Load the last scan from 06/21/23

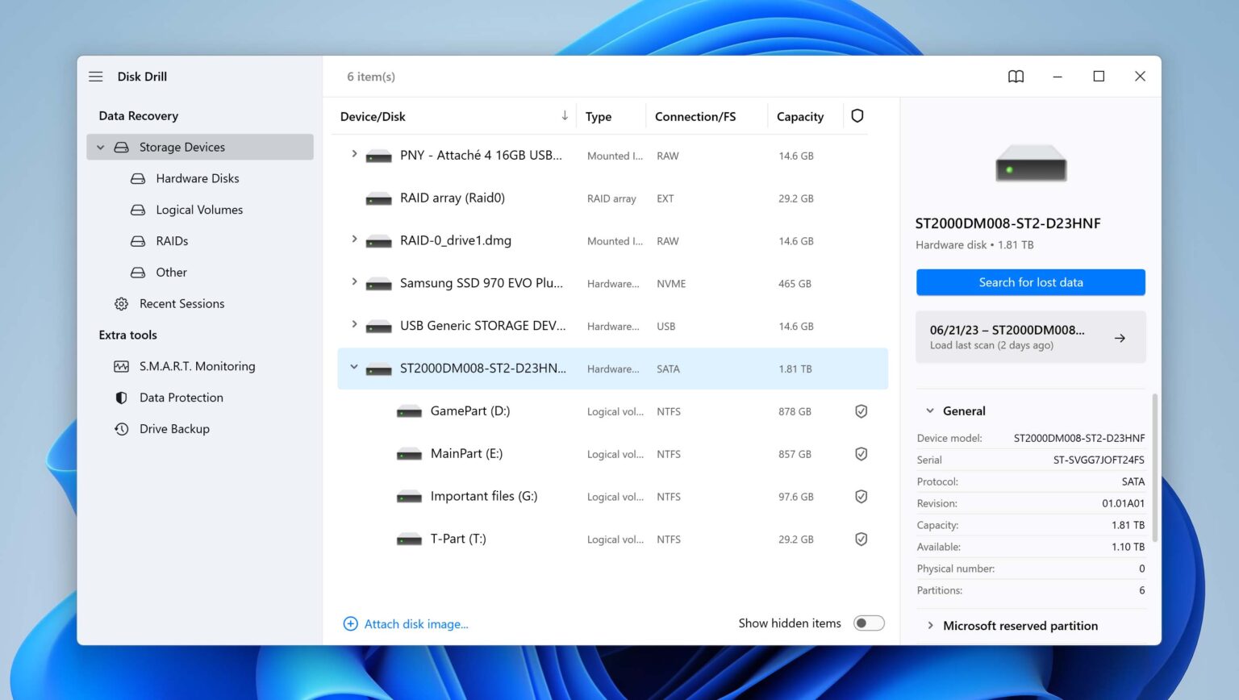(1030, 336)
